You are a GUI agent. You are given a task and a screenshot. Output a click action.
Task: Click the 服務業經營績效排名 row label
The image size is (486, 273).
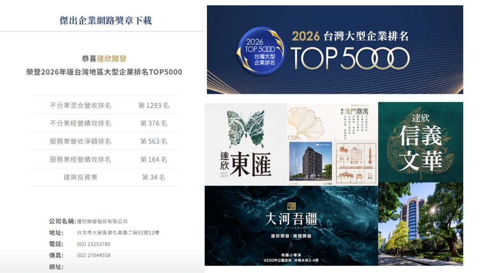[80, 159]
